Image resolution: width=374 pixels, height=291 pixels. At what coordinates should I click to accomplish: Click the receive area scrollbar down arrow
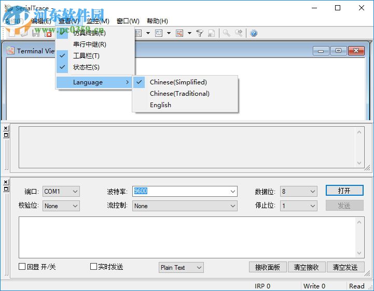pos(359,163)
